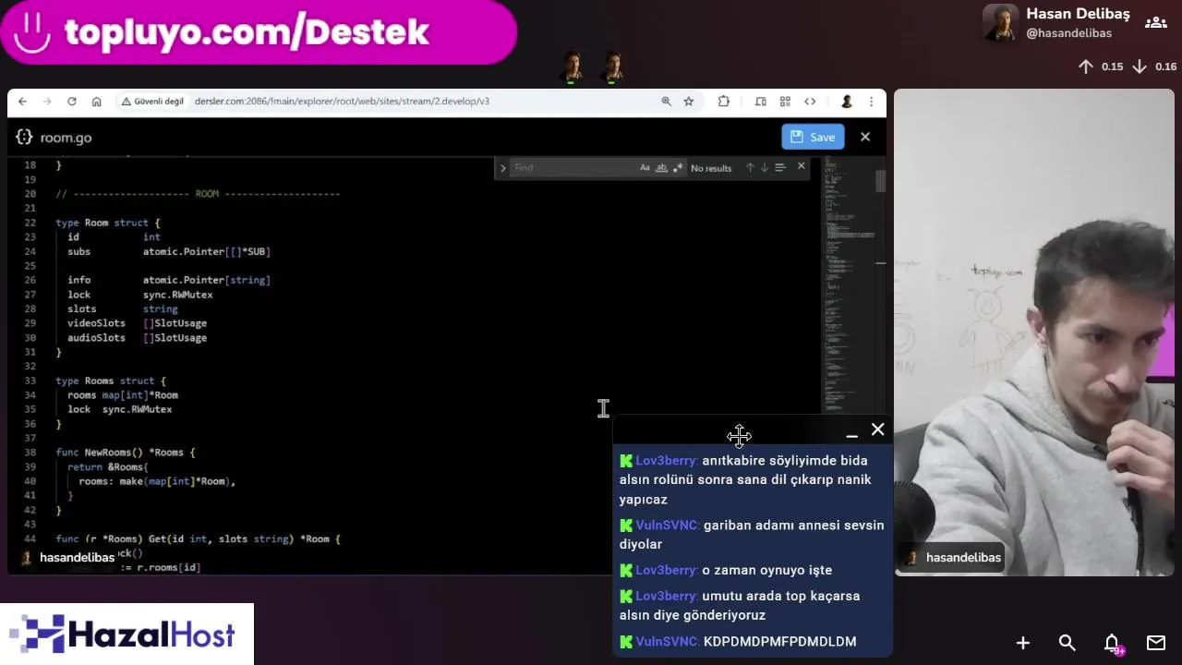The width and height of the screenshot is (1182, 665).
Task: Click the Kick badge on the KDPDMDPMFPDMDLDM message
Action: click(x=626, y=642)
